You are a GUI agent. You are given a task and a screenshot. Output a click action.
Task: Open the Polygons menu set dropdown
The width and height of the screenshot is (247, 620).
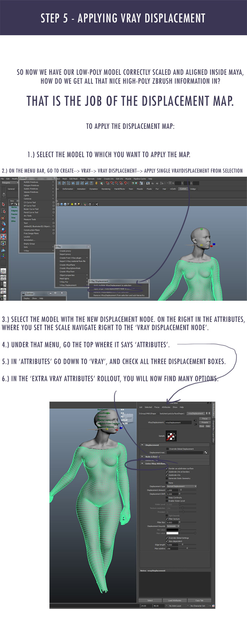click(x=10, y=183)
